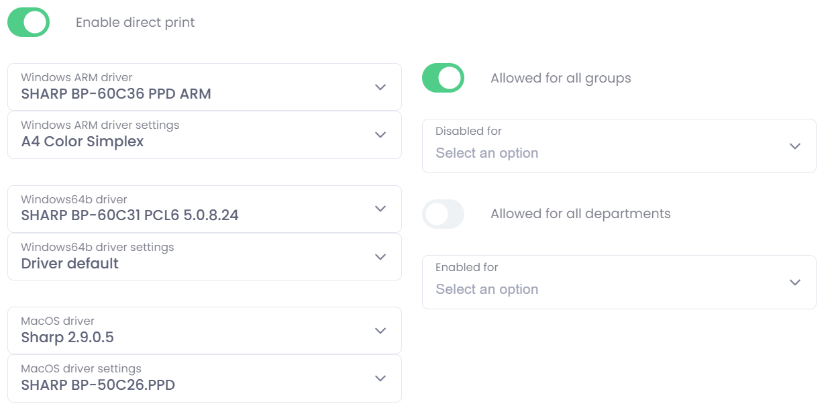832x412 pixels.
Task: Open the Sharp 2.9.0.5 driver dropdown
Action: click(x=67, y=338)
